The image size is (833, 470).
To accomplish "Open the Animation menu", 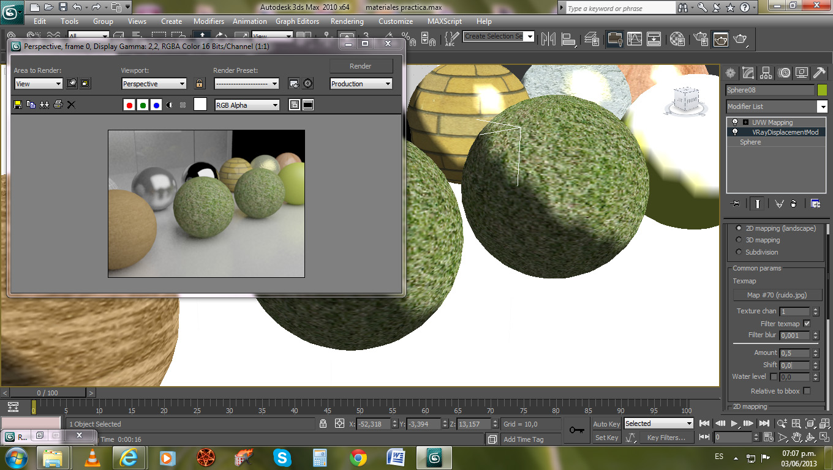I will click(250, 21).
